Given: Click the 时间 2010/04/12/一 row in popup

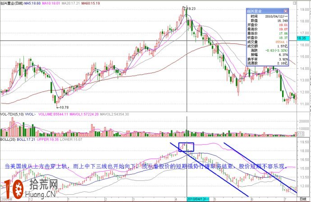Looking at the screenshot, I should click(x=267, y=17).
